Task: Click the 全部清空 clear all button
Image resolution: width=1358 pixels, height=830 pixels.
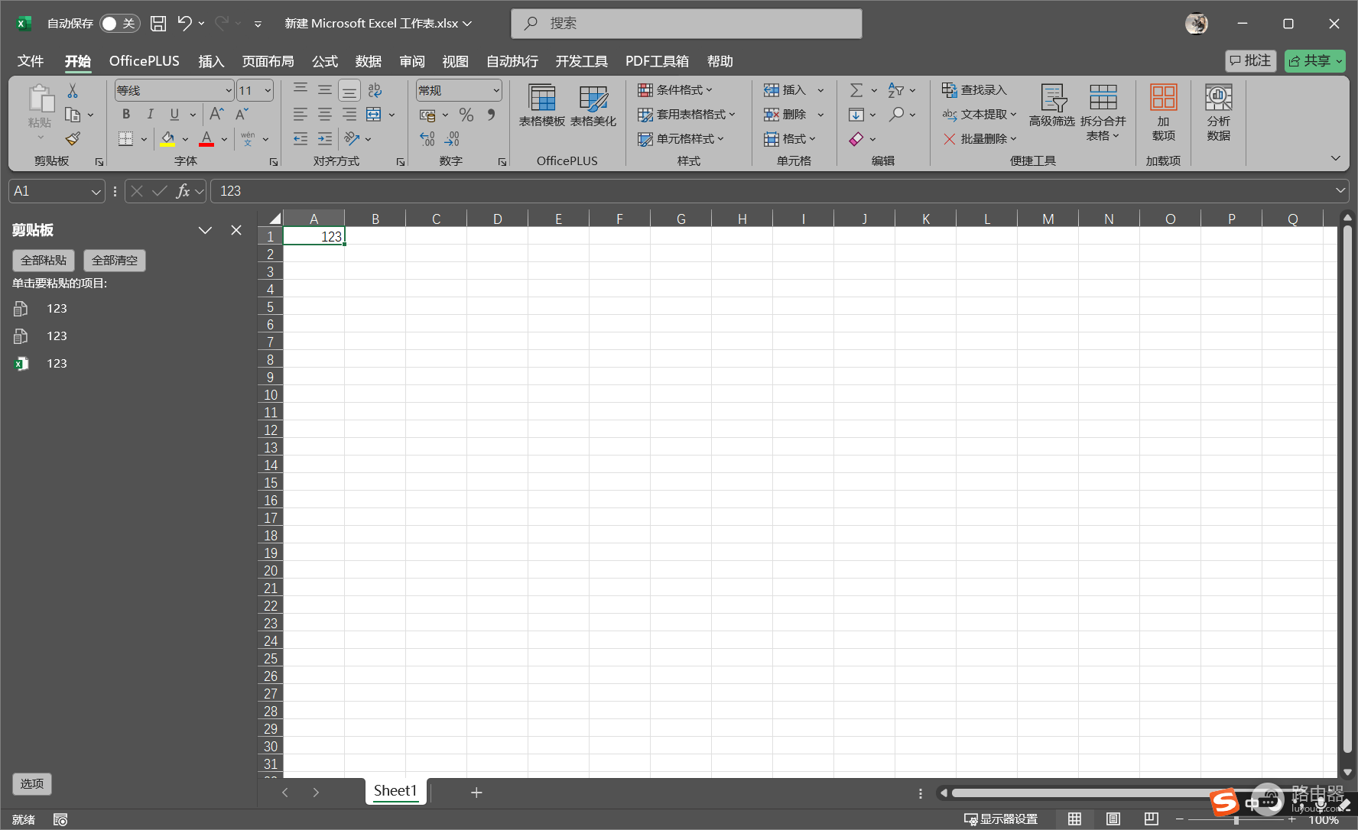Action: point(115,261)
